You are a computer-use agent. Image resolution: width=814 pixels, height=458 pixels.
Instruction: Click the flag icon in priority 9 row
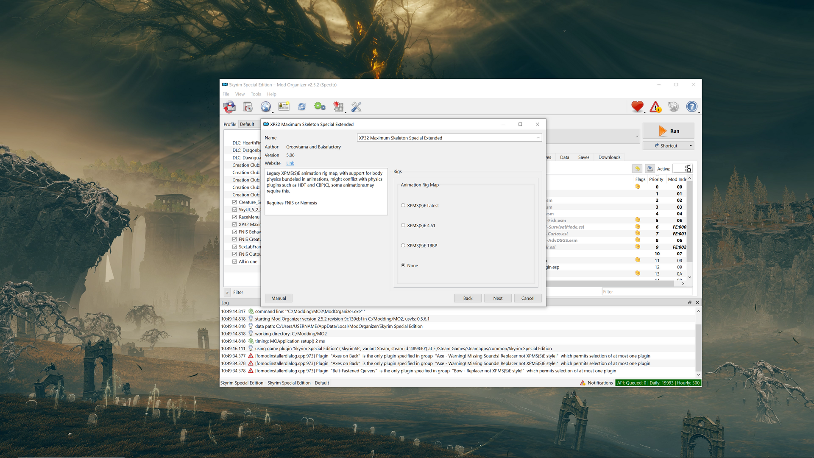pos(638,246)
